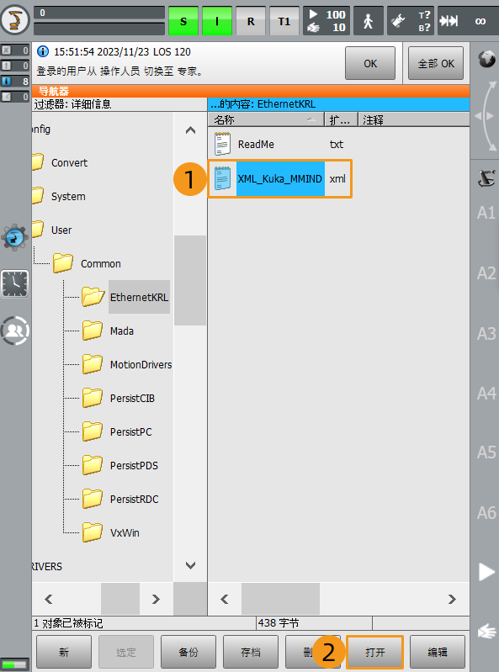Click the 备份 (Backup) button
Viewport: 499px width, 672px height.
pyautogui.click(x=188, y=653)
